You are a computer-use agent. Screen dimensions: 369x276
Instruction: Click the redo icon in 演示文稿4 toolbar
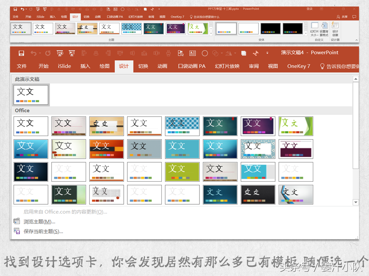coord(48,53)
